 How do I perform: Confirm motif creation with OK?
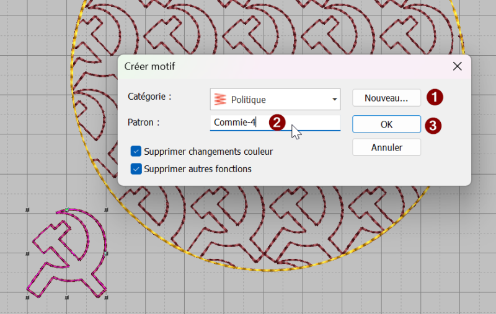coord(386,124)
